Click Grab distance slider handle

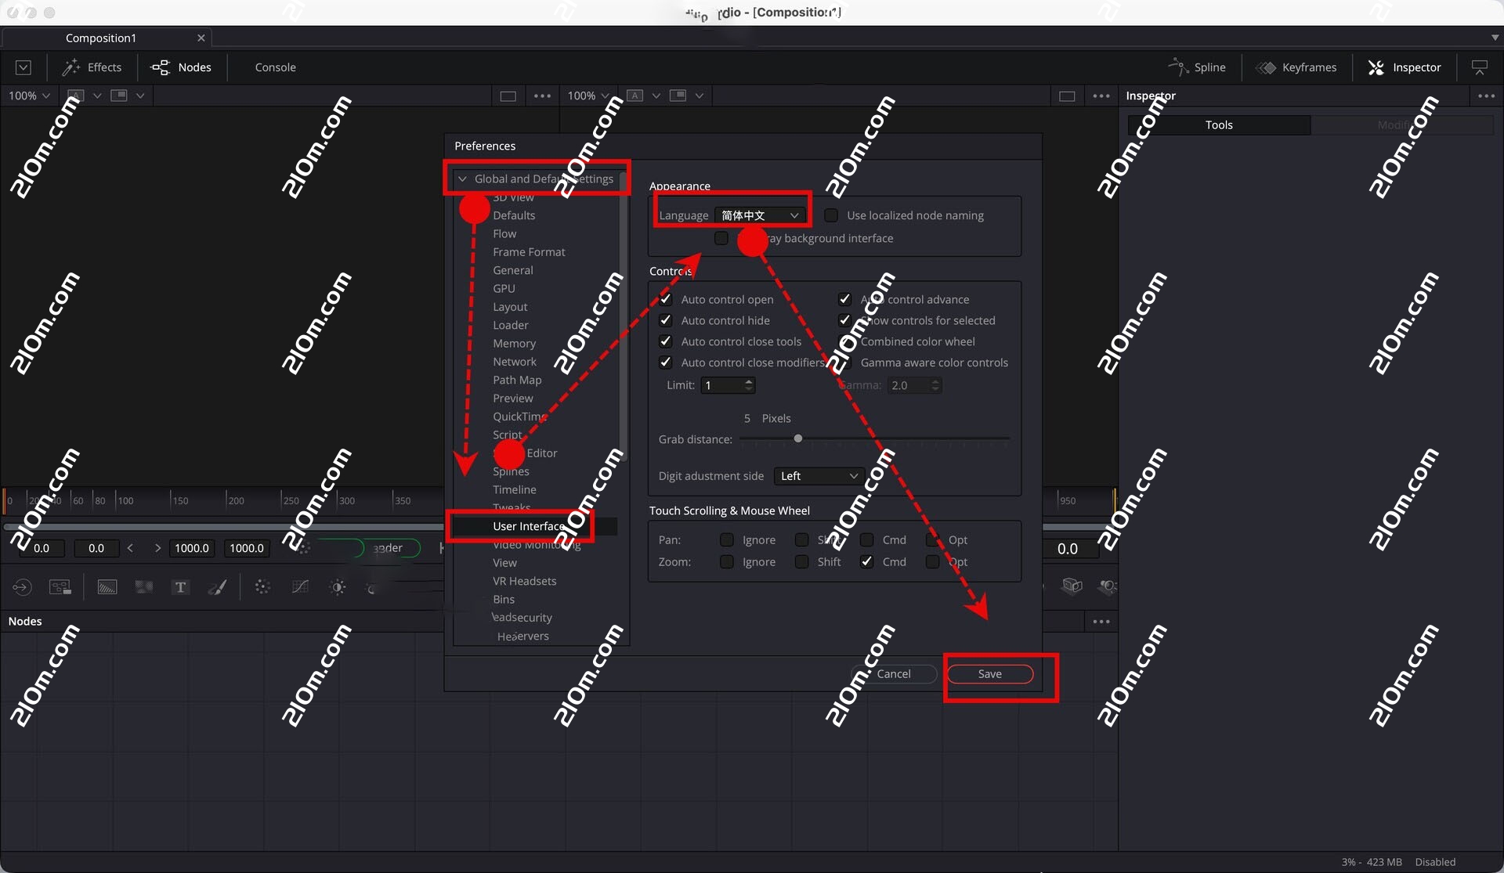tap(798, 438)
